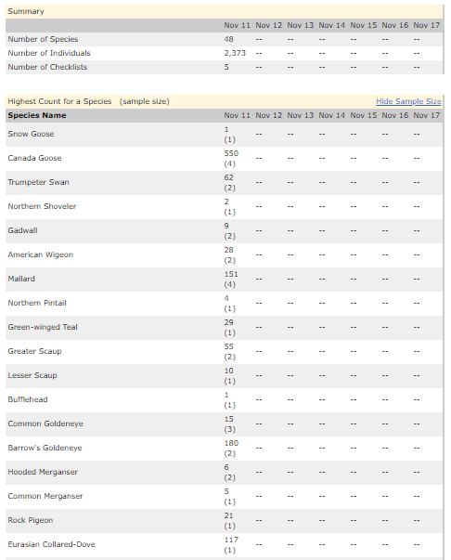Select the Snow Goose species row
This screenshot has width=451, height=560.
(x=224, y=135)
